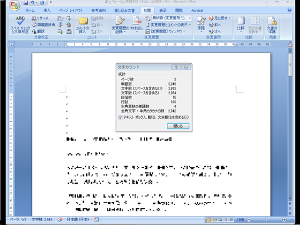Click the word count icon in ribbon

click(x=69, y=31)
